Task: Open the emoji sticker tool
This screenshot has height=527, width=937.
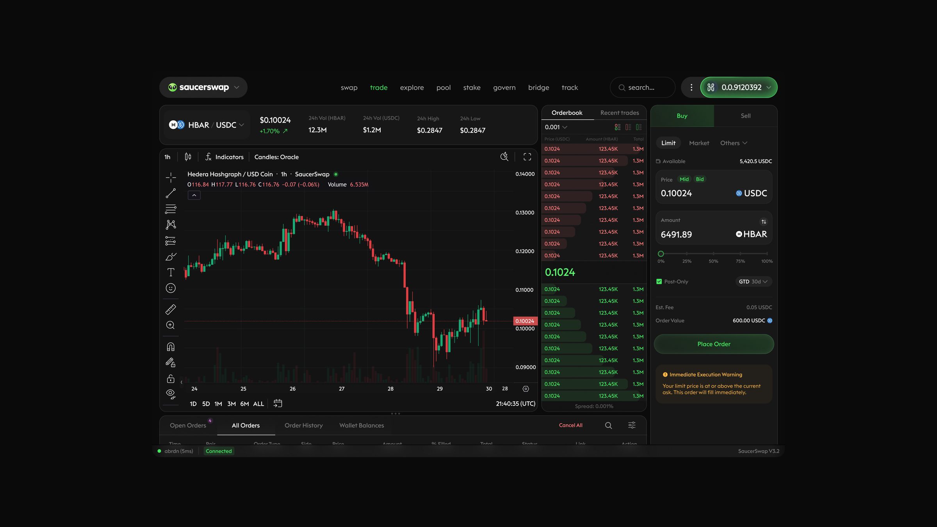Action: click(171, 288)
